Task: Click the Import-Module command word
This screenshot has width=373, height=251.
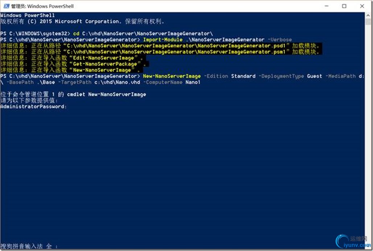Action: point(163,40)
